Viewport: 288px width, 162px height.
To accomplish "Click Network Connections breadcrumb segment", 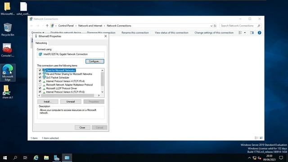I will [x=119, y=26].
